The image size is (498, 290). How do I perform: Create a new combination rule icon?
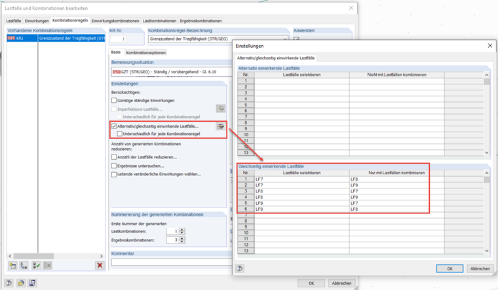pyautogui.click(x=12, y=266)
